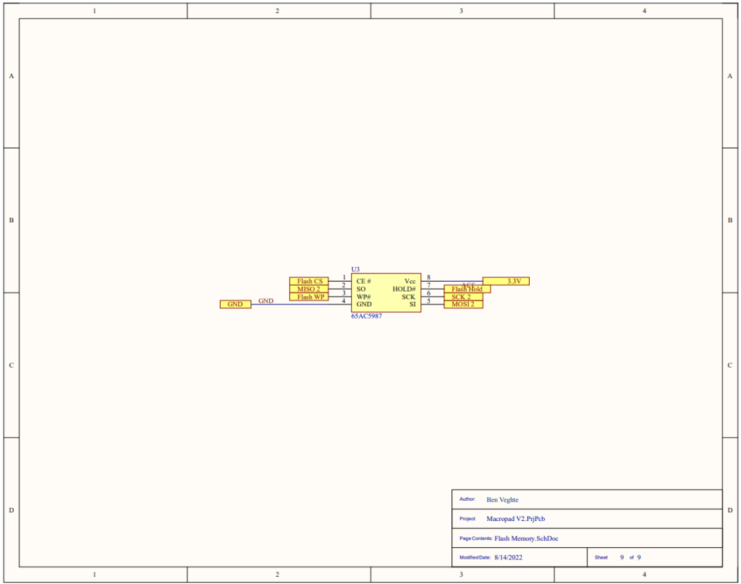Select the CE # pin name inside U3
The image size is (741, 584).
[363, 281]
